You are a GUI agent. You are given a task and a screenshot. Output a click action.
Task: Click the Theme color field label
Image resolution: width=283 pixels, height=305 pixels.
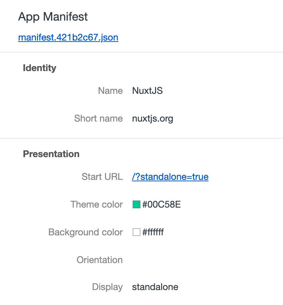tap(96, 205)
